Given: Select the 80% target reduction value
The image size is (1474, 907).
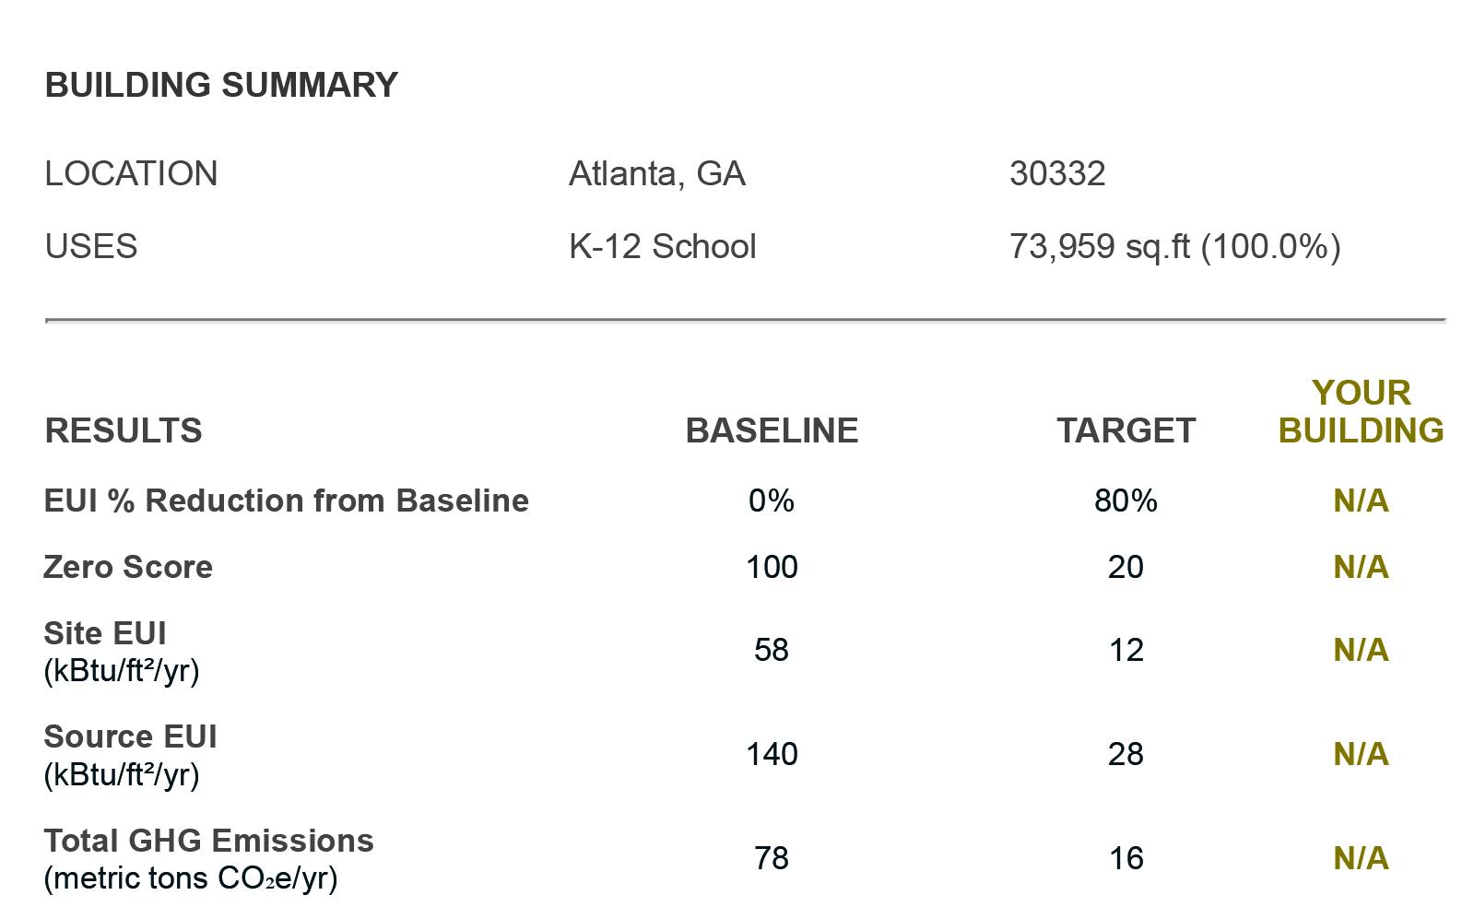Looking at the screenshot, I should point(1126,501).
